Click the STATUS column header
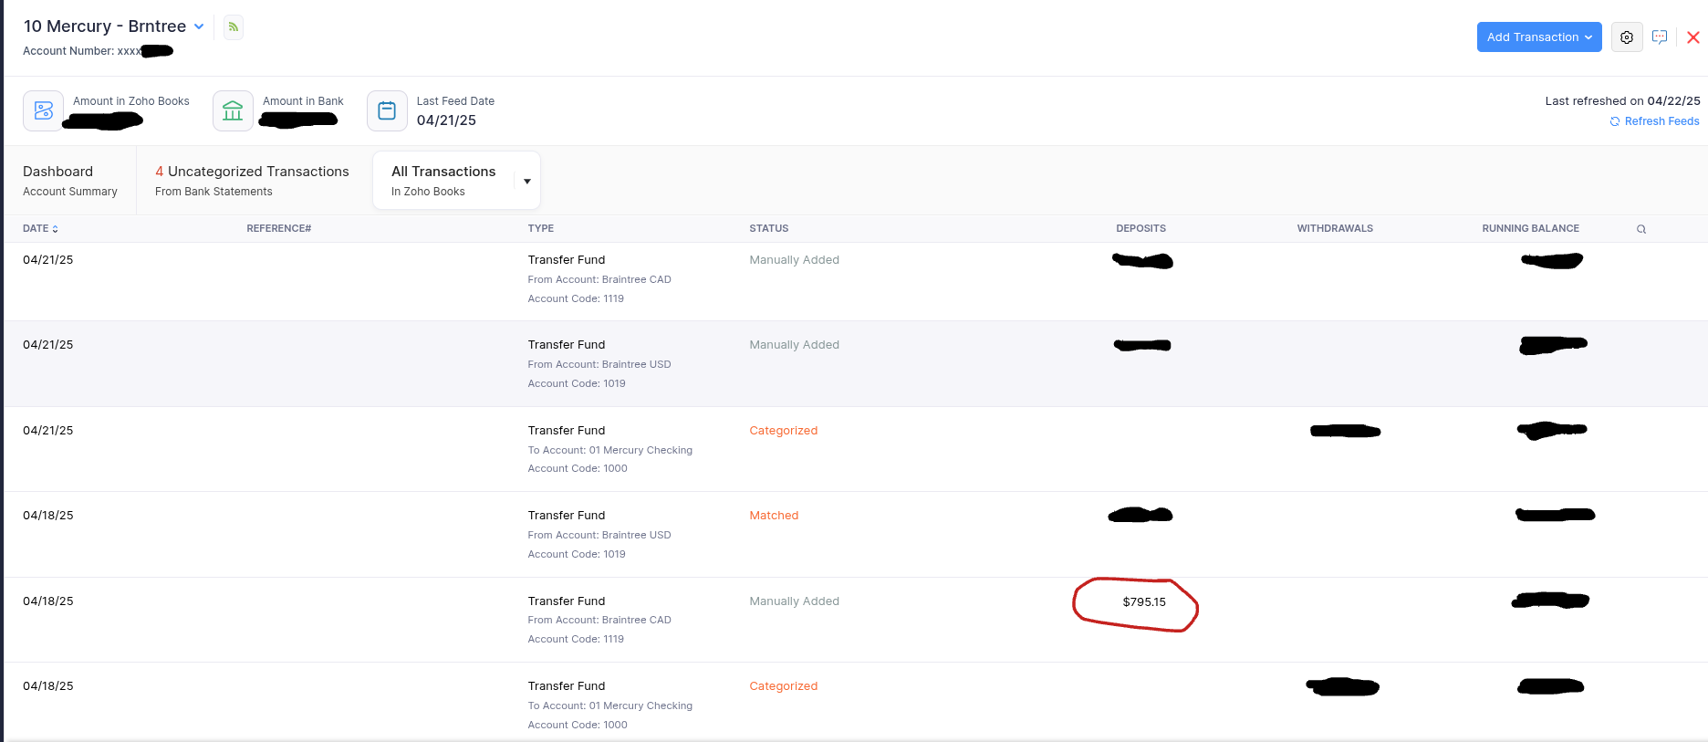The height and width of the screenshot is (742, 1708). click(769, 229)
